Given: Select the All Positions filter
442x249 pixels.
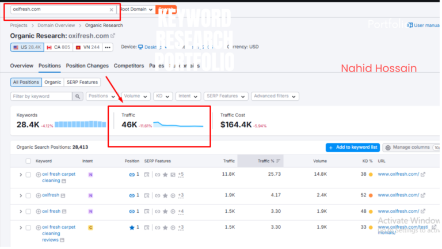Looking at the screenshot, I should 26,82.
